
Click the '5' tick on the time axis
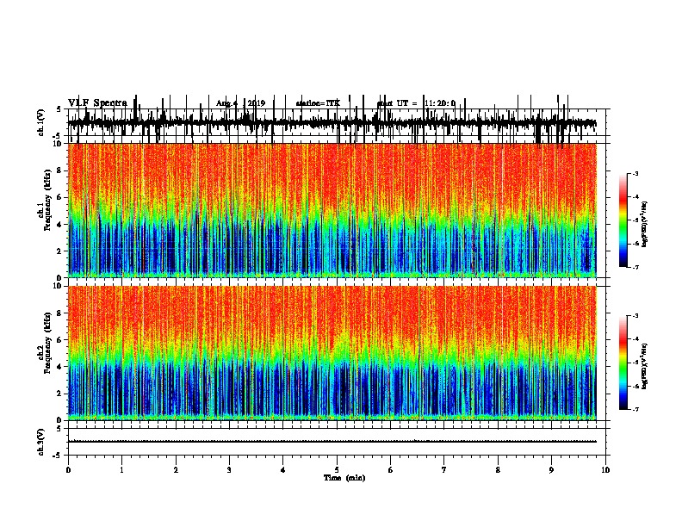pyautogui.click(x=337, y=470)
